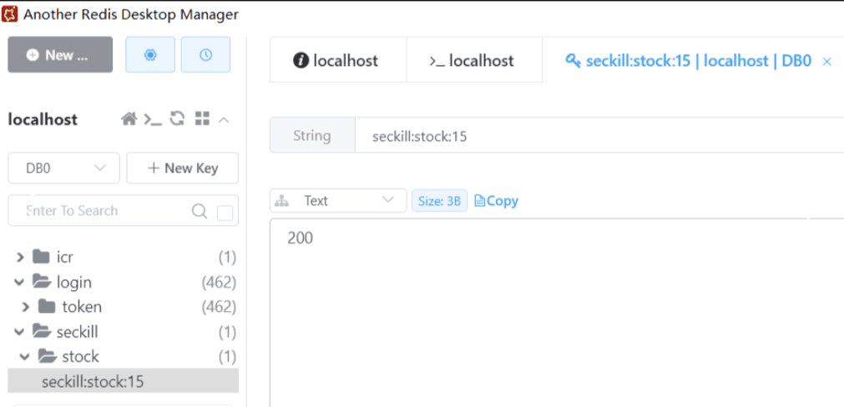
Task: Click the search magnifier icon
Action: (200, 211)
